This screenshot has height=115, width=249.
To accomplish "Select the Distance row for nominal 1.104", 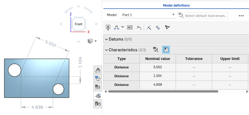I will click(x=122, y=76).
